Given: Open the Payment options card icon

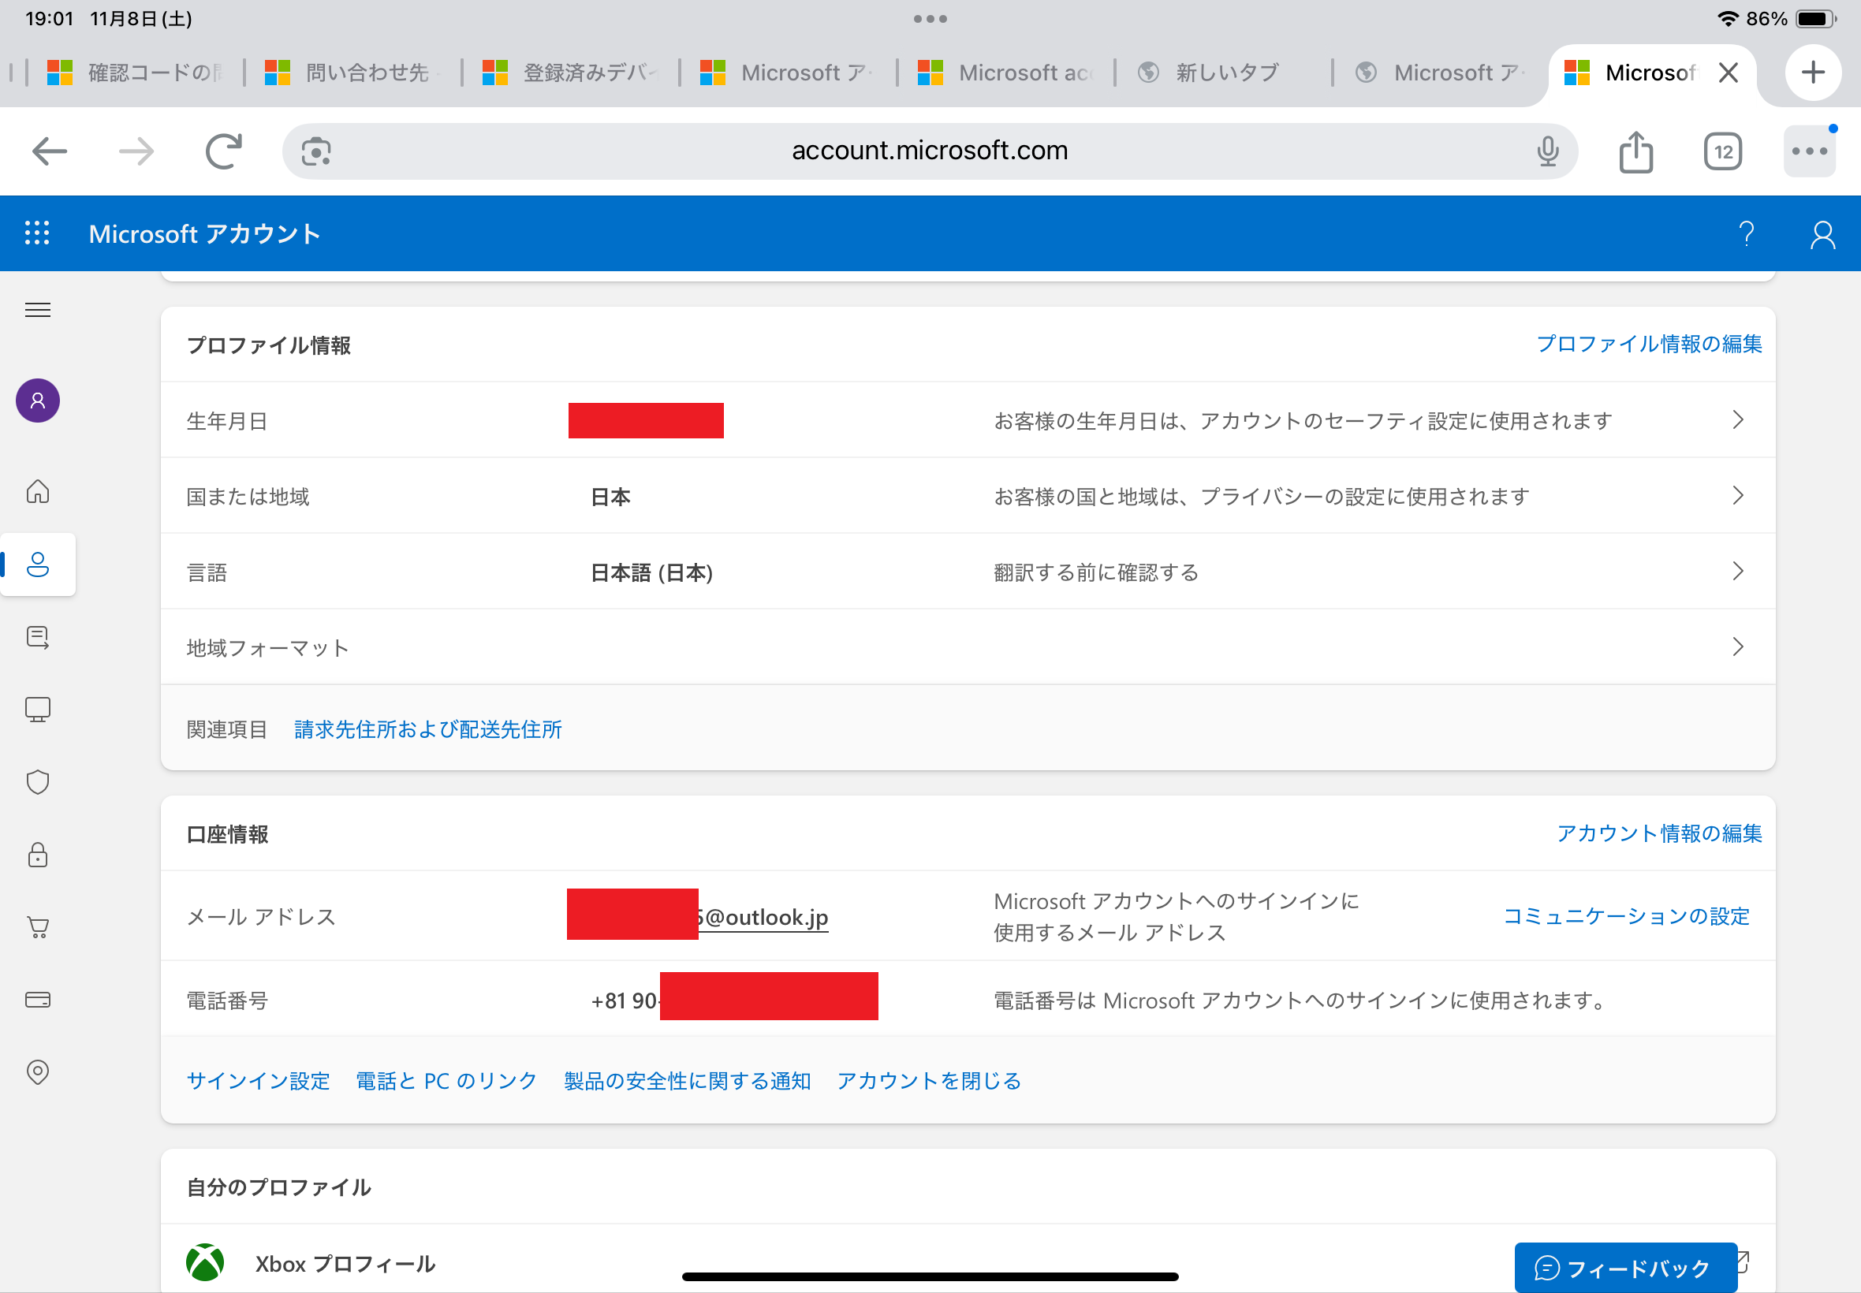Looking at the screenshot, I should pos(37,999).
